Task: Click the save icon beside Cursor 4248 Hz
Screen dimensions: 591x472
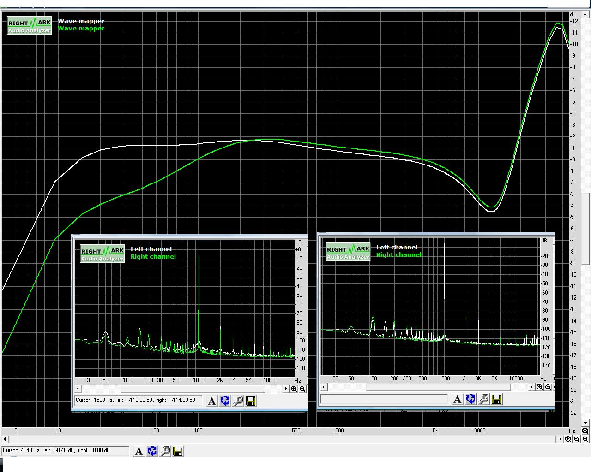Action: tap(178, 451)
